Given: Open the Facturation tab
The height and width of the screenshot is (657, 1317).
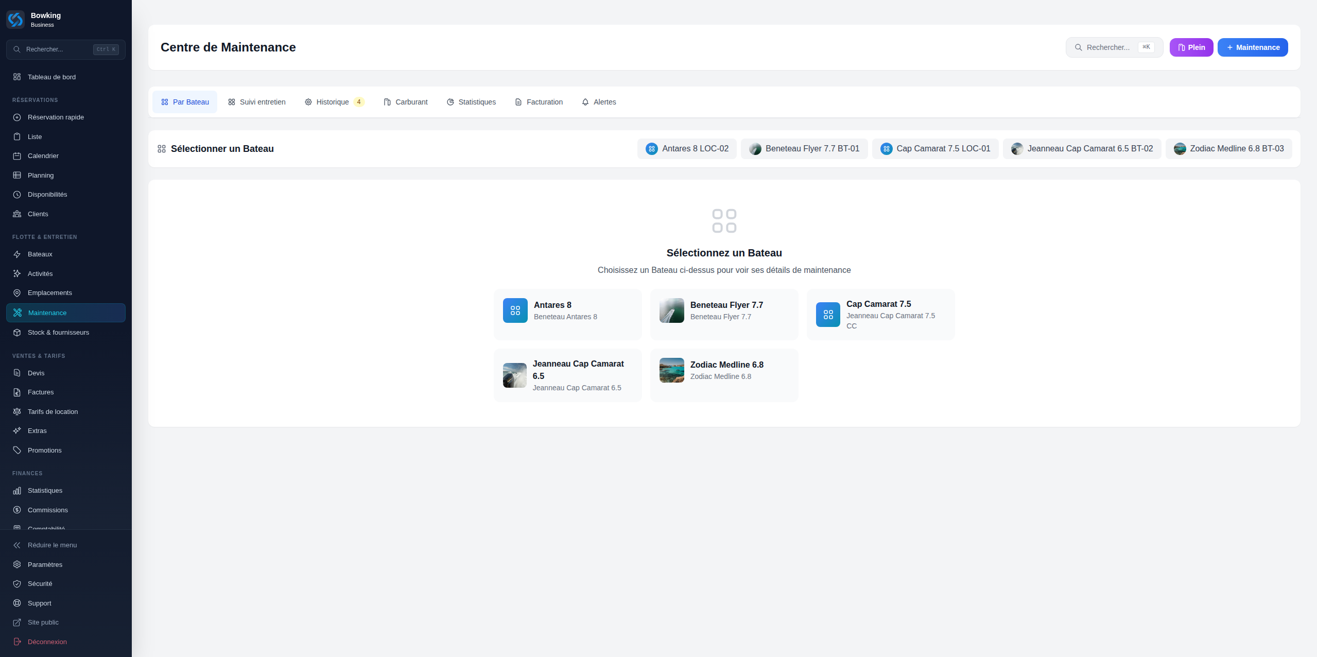Looking at the screenshot, I should (x=539, y=102).
